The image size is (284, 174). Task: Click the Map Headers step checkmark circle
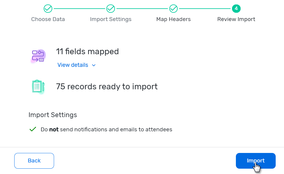click(x=173, y=9)
